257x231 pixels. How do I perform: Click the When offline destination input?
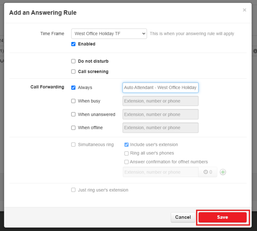coord(160,128)
